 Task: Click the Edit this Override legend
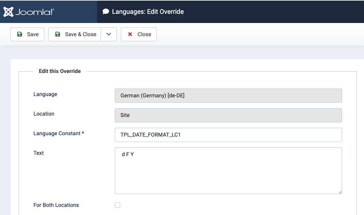[60, 71]
